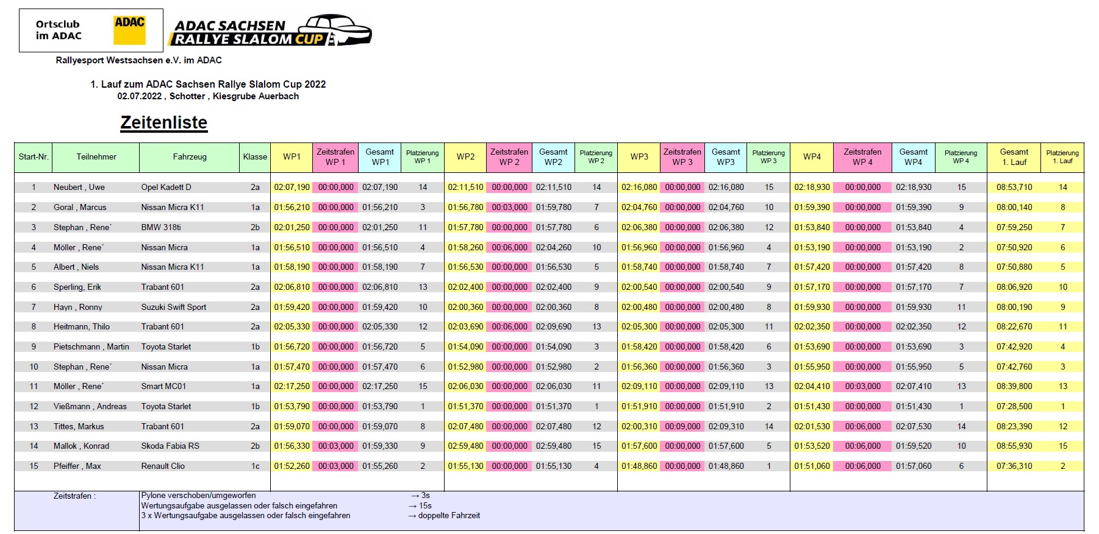
Task: Click vehicle "Skoda Fabia RS"
Action: click(170, 446)
